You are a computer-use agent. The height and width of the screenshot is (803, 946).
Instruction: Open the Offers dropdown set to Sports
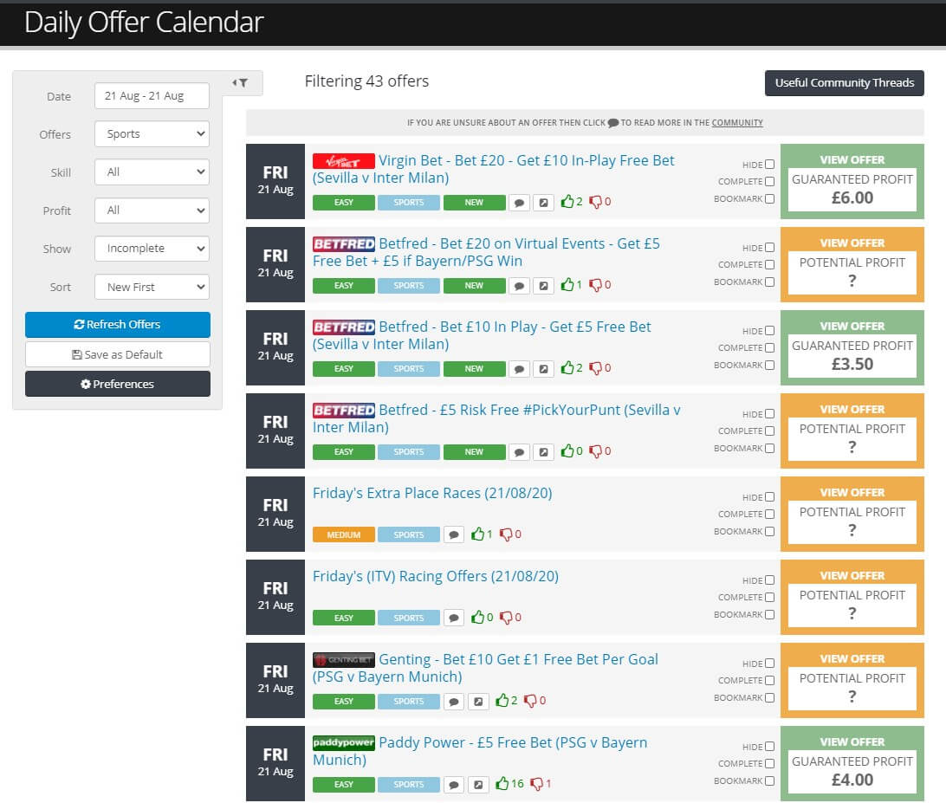pos(152,134)
